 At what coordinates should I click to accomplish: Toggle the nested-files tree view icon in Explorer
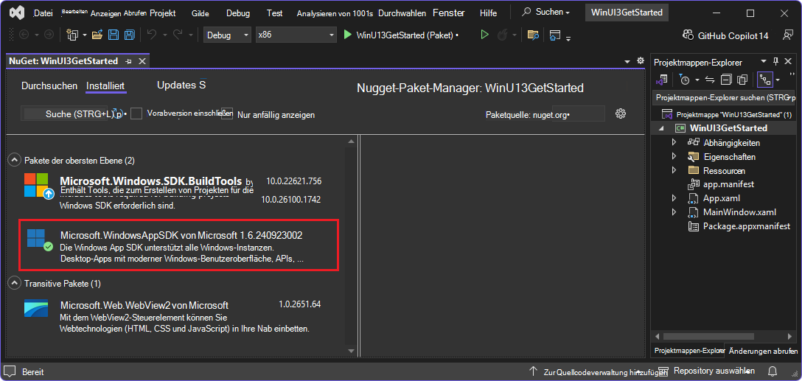point(764,80)
